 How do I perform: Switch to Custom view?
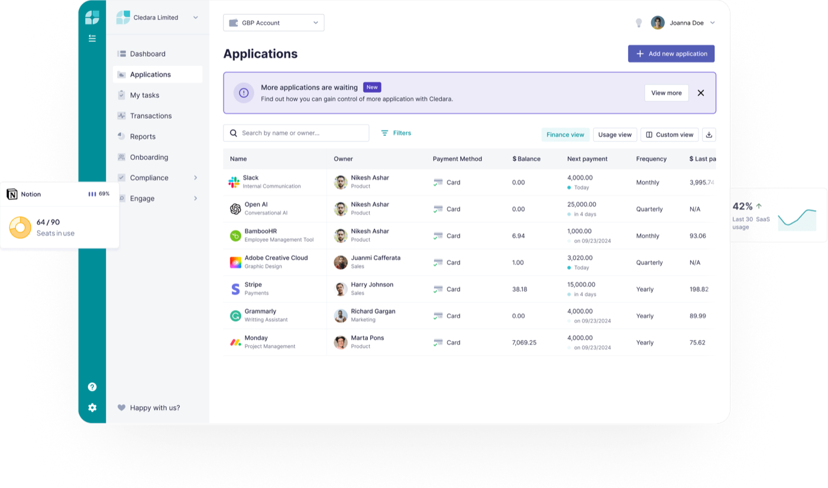coord(669,135)
